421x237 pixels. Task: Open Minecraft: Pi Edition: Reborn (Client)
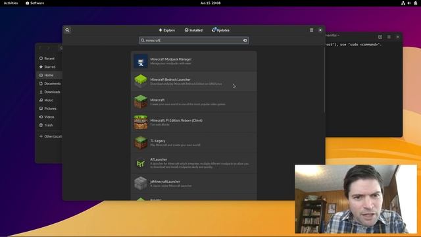point(193,122)
